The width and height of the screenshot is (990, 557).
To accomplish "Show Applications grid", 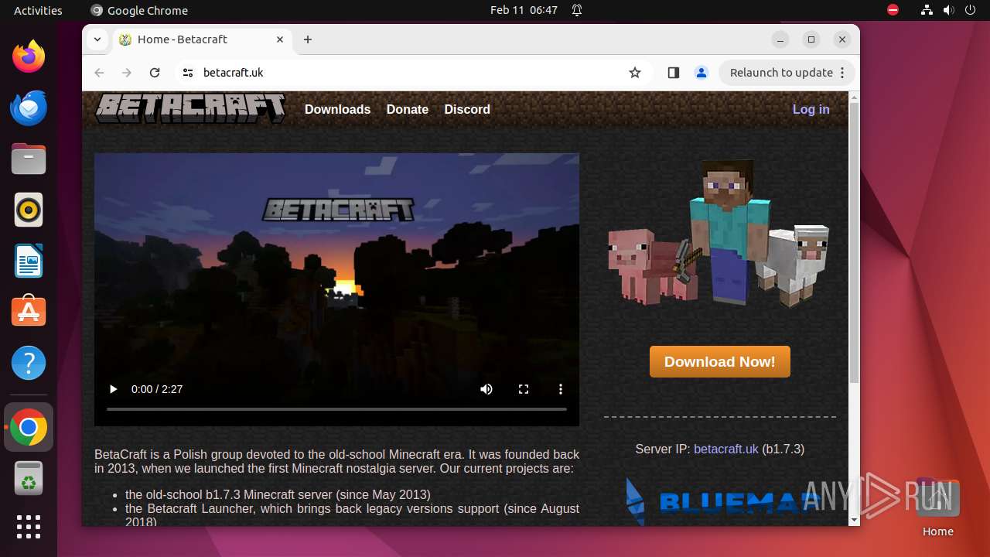I will pos(29,527).
